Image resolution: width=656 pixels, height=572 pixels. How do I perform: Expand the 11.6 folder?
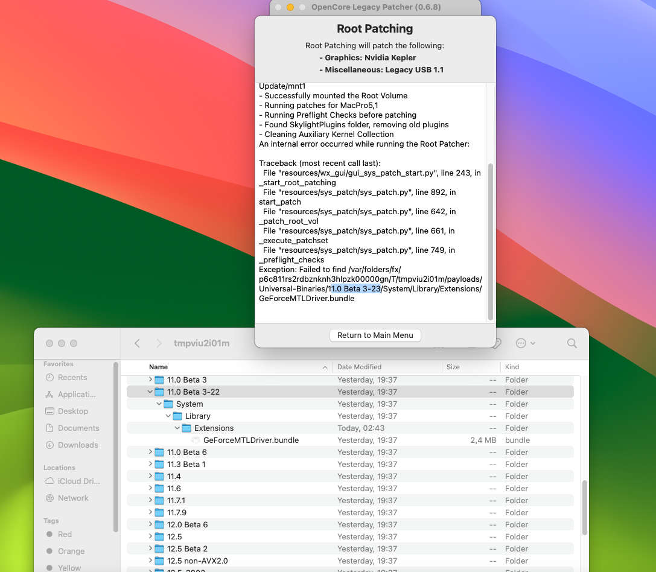(150, 488)
